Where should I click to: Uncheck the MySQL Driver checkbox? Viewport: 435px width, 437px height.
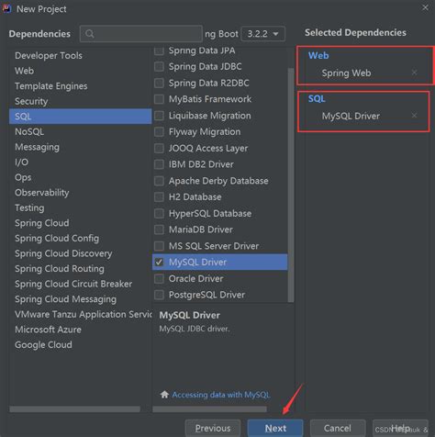[x=159, y=262]
